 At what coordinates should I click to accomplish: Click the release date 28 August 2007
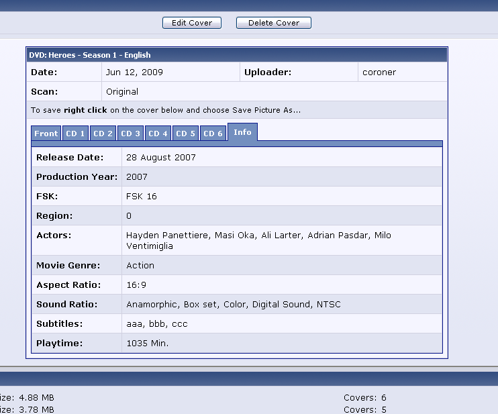coord(161,158)
